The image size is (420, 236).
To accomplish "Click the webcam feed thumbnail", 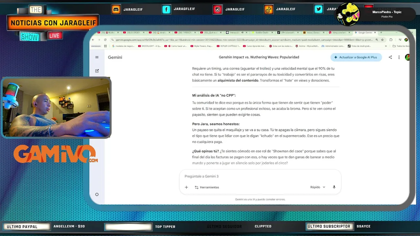I will tap(56, 108).
